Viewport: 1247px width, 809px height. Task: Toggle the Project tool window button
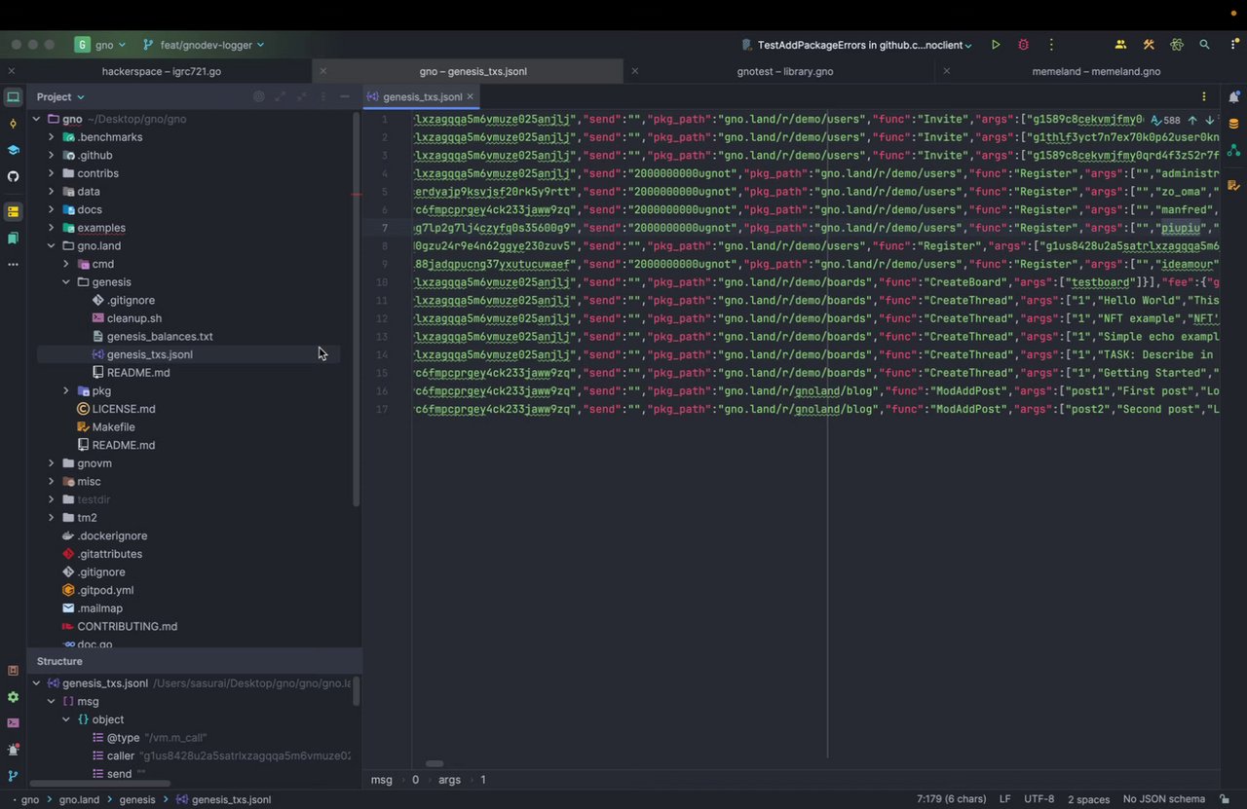click(x=13, y=97)
